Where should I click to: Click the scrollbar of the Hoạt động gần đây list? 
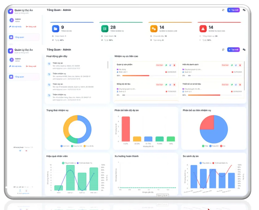pos(108,65)
